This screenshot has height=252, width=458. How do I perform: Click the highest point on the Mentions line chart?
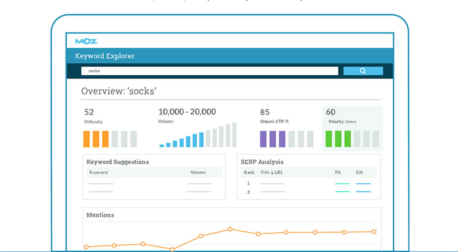tap(230, 229)
